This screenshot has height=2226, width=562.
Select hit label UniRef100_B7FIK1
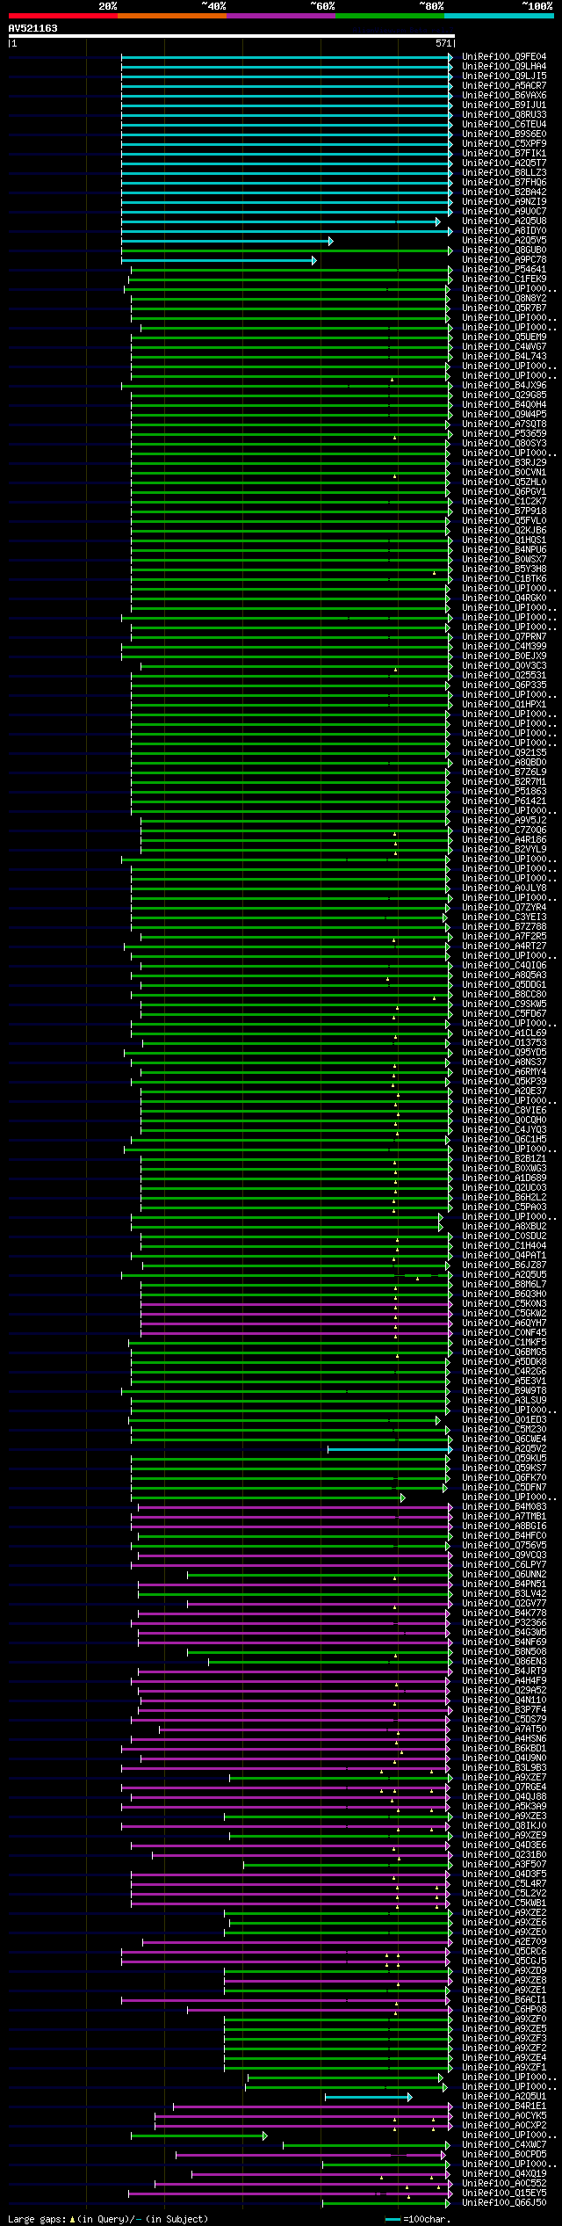click(504, 154)
